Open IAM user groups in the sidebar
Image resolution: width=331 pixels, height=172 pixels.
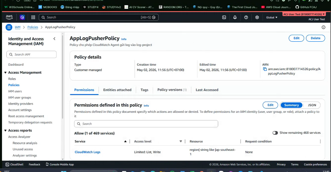tap(20, 98)
